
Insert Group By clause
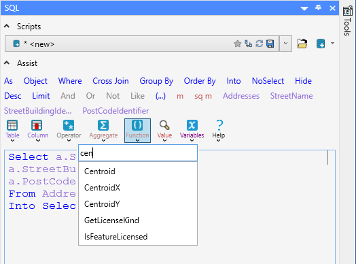click(x=156, y=81)
